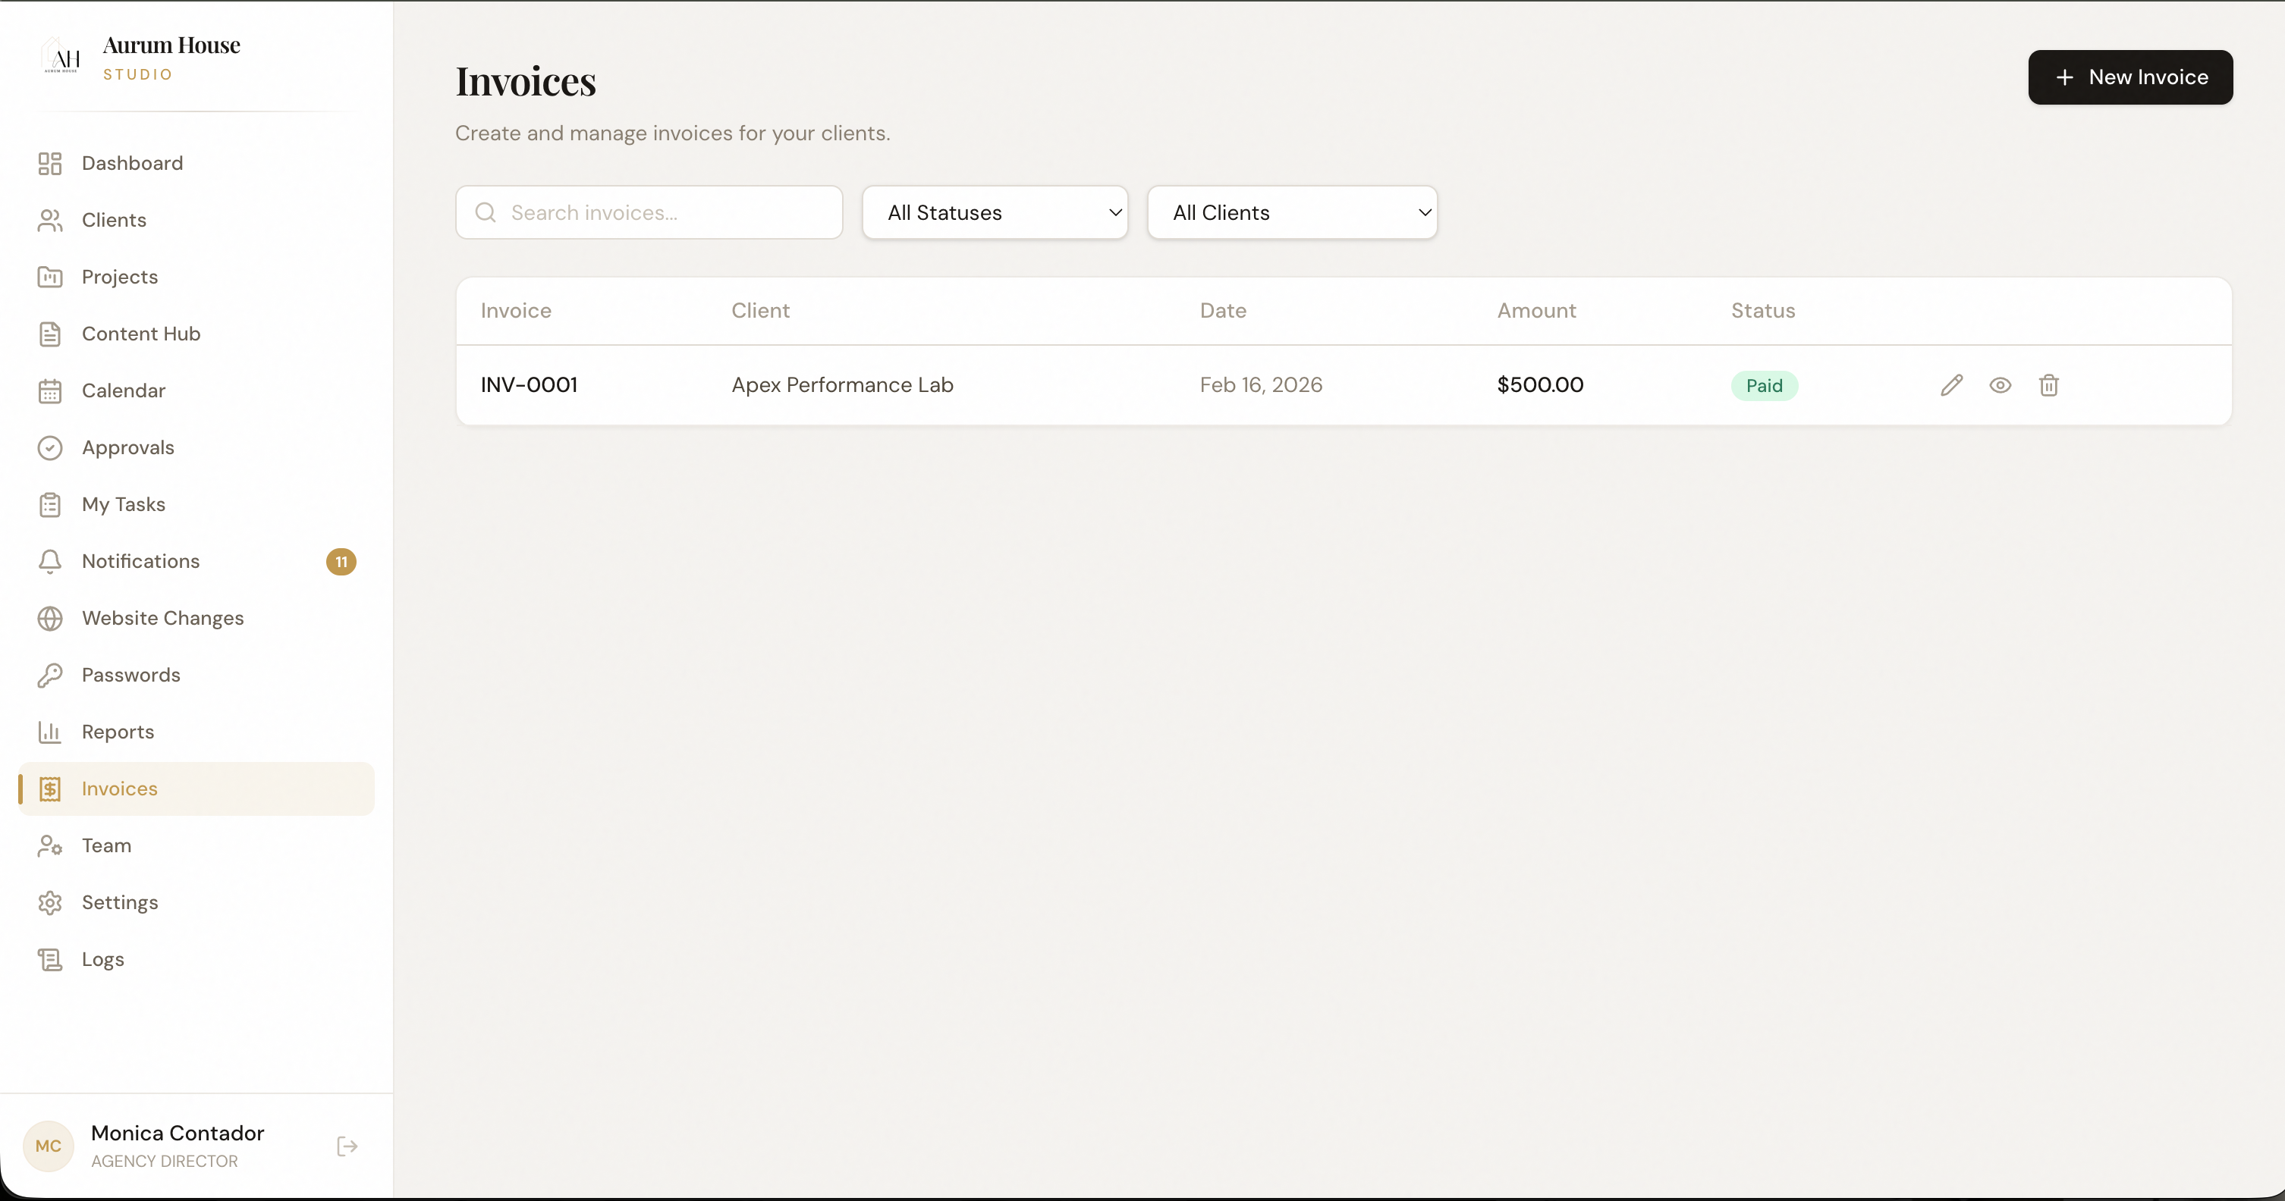2285x1201 pixels.
Task: Select the Paid status badge
Action: 1763,386
